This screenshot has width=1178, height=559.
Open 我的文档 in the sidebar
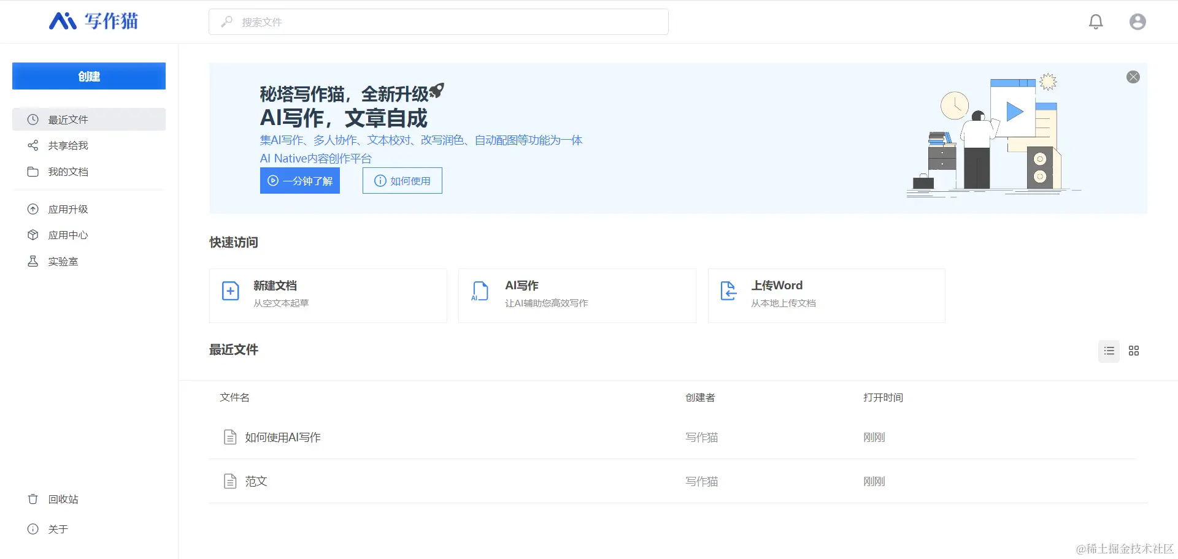point(89,172)
